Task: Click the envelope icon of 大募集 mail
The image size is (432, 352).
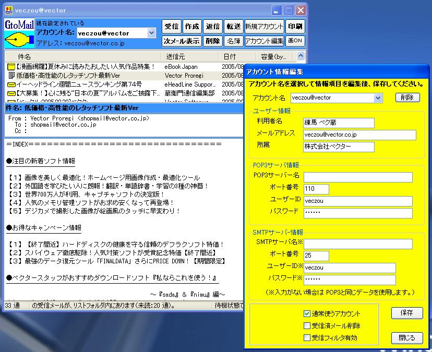Action: pos(11,93)
